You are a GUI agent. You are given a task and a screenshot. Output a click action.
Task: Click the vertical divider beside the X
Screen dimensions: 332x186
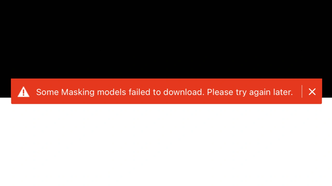[302, 91]
